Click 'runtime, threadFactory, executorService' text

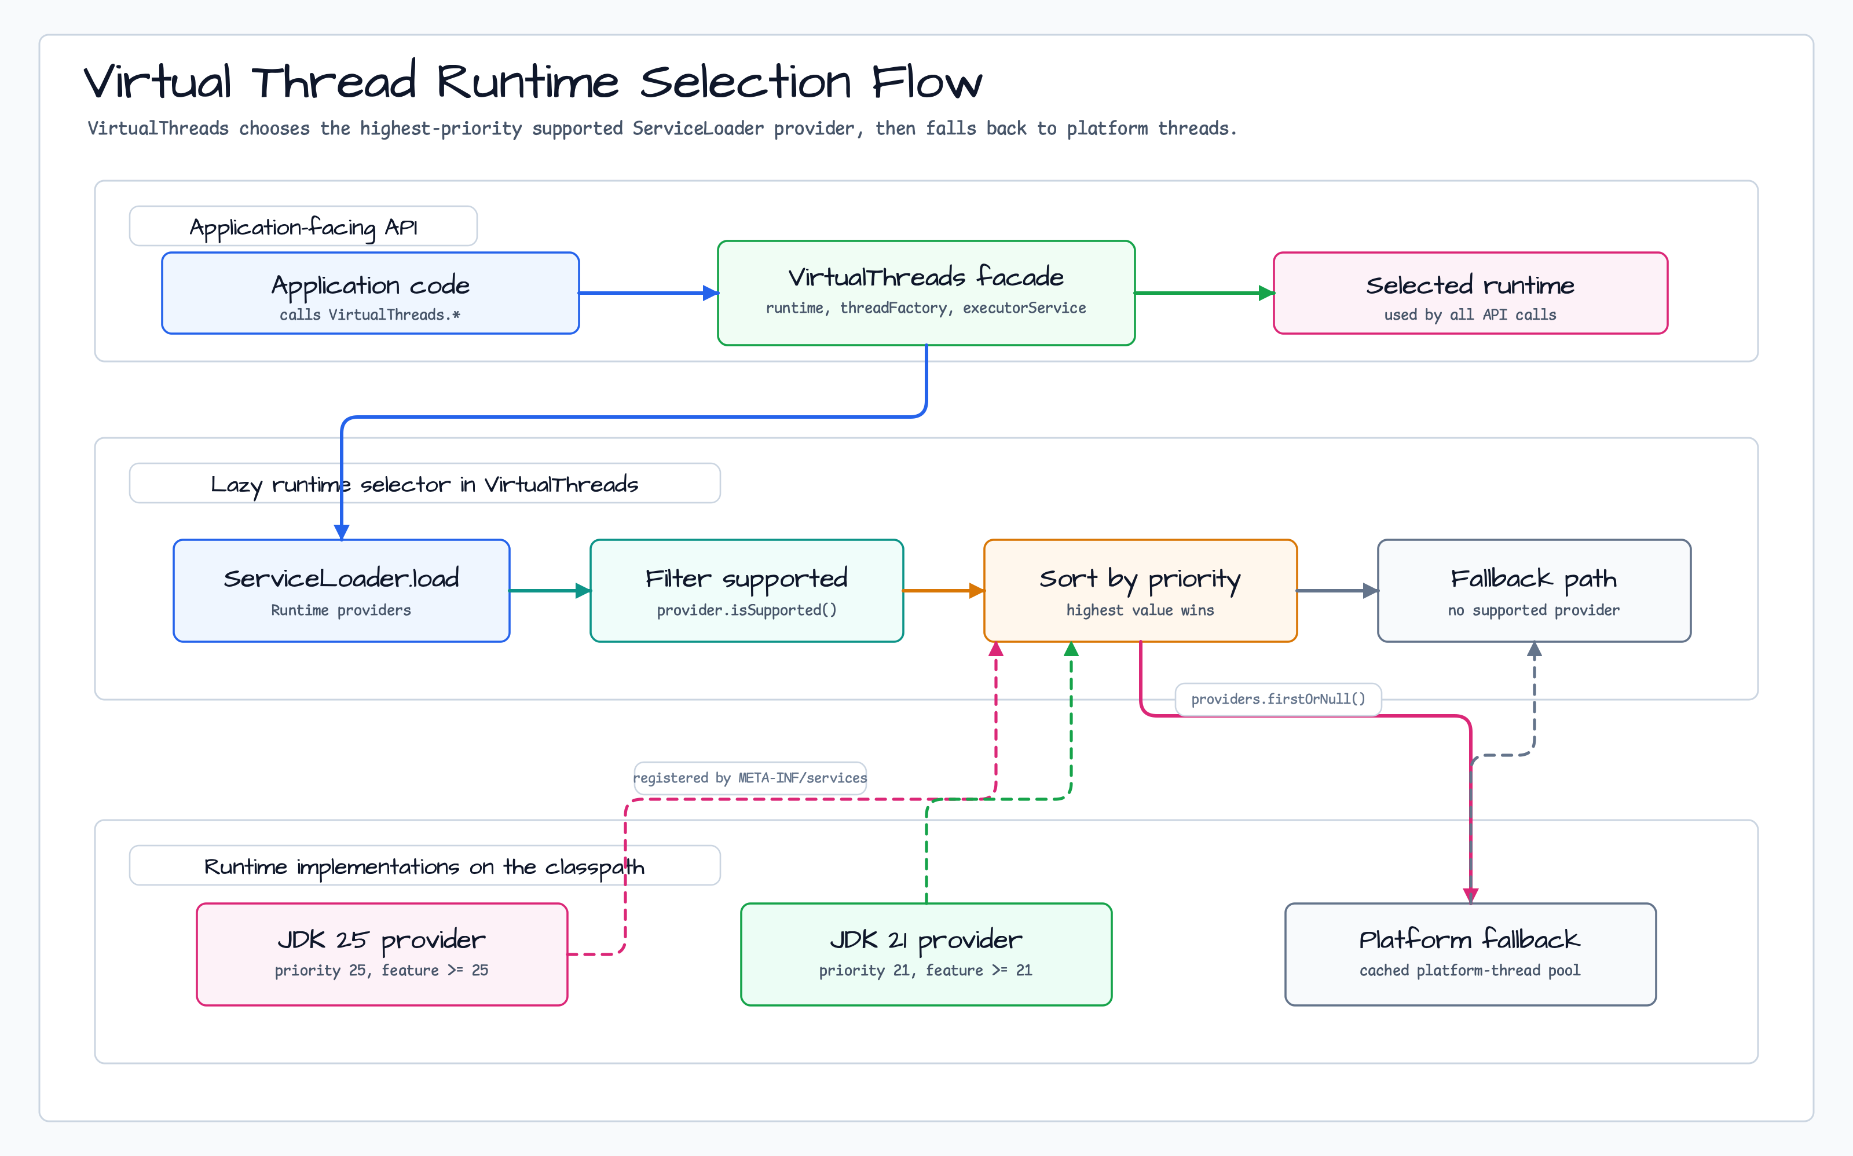(926, 308)
